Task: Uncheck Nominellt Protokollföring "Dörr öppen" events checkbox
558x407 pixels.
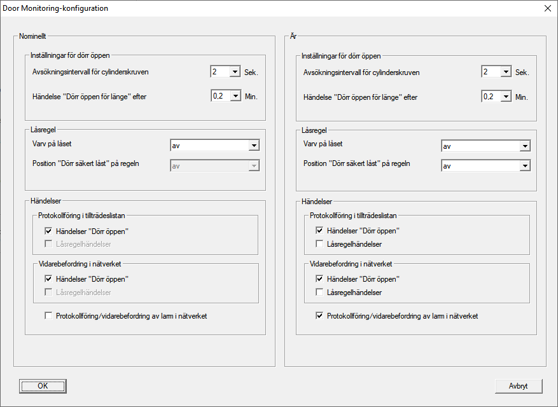Action: point(49,231)
